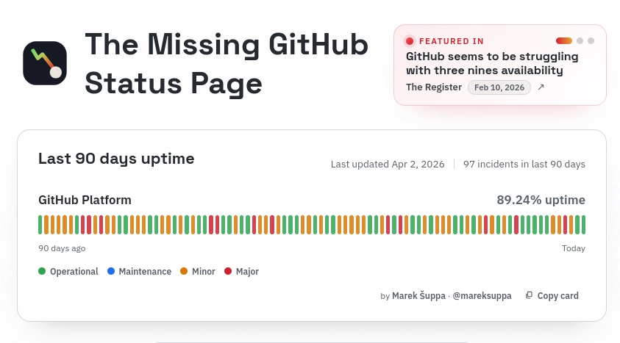Viewport: 620px width, 343px height.
Task: Open the GitHub three nines availability headline
Action: pyautogui.click(x=492, y=64)
